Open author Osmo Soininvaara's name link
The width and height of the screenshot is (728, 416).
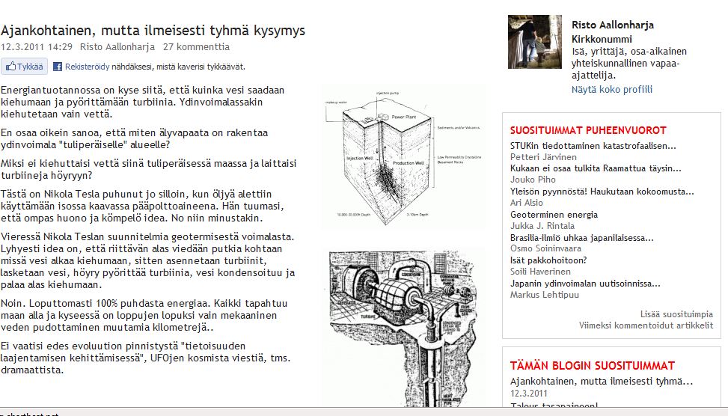(546, 248)
